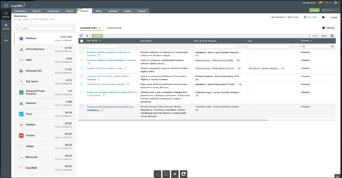This screenshot has height=178, width=342.
Task: Click the column chooser table icon
Action: pyautogui.click(x=332, y=36)
